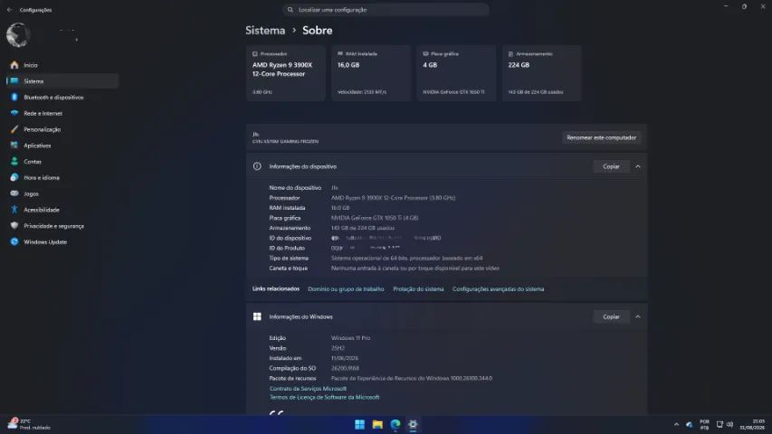Click the Compilação do SO label
Viewport: 772px width, 434px height.
point(292,368)
